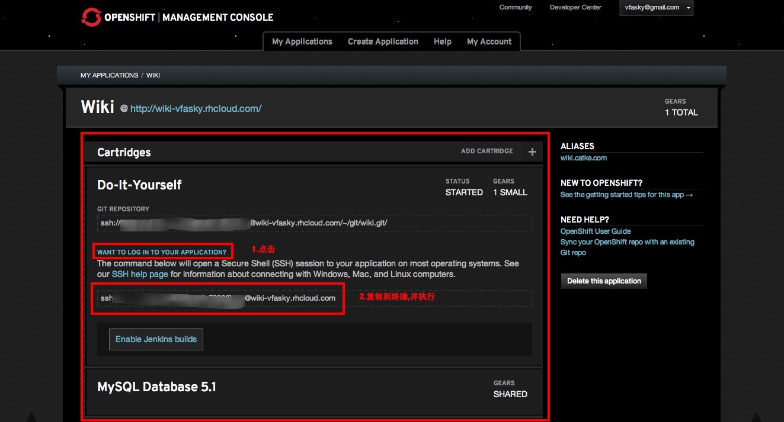
Task: Click the Git repository URL field
Action: coord(315,223)
